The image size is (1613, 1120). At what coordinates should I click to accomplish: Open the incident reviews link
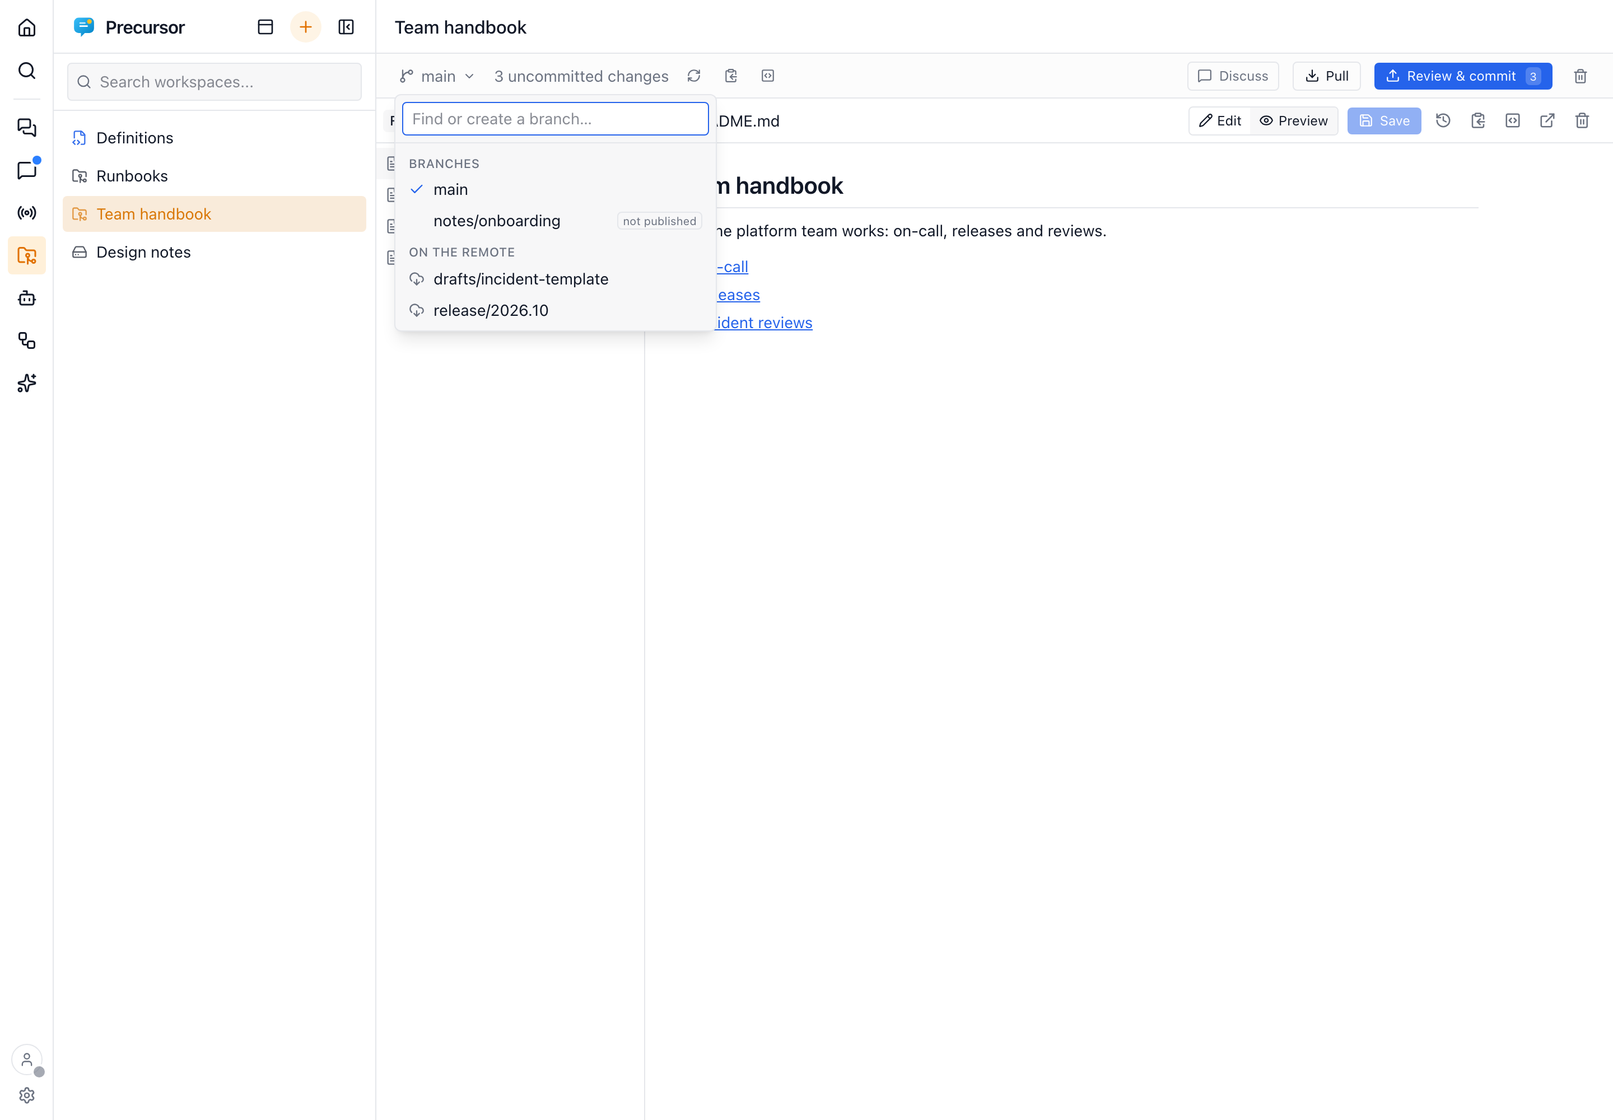click(x=764, y=323)
